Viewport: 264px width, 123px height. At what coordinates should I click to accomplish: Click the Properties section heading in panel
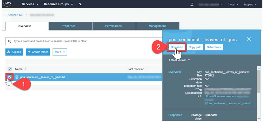point(175,115)
